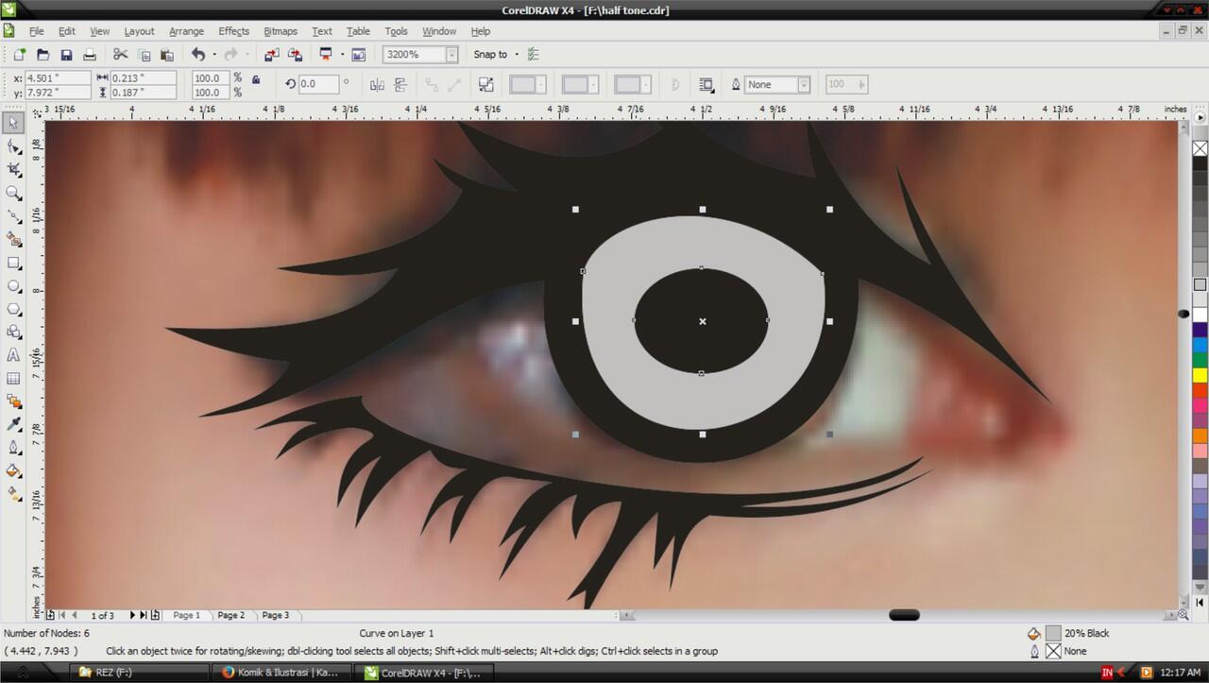Click the Print icon
The image size is (1209, 683).
pyautogui.click(x=90, y=55)
